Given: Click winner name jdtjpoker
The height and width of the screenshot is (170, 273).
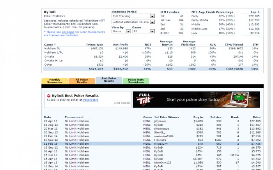Looking at the screenshot, I should (x=160, y=121).
